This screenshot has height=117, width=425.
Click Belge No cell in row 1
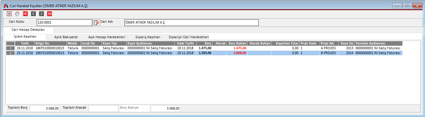tap(50, 48)
